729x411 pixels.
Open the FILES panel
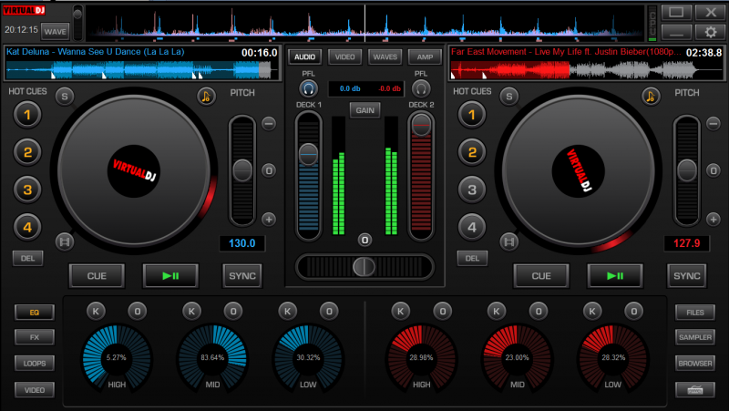click(x=695, y=313)
